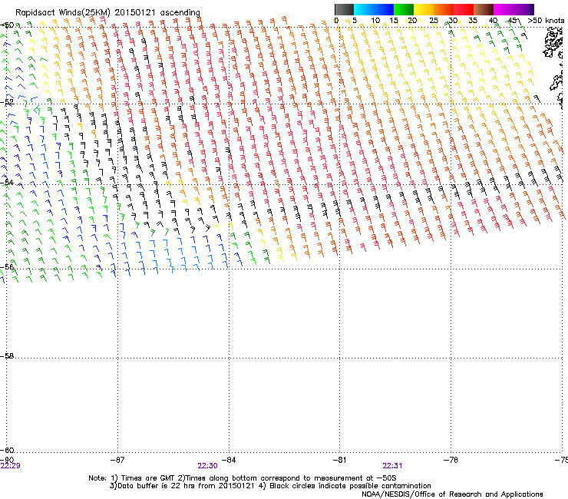Click the '>50 knots' legend label
The width and height of the screenshot is (568, 499).
(546, 21)
